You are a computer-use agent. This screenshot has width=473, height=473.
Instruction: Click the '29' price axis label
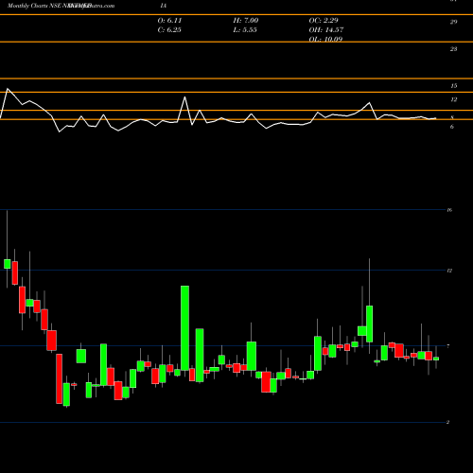(453, 22)
